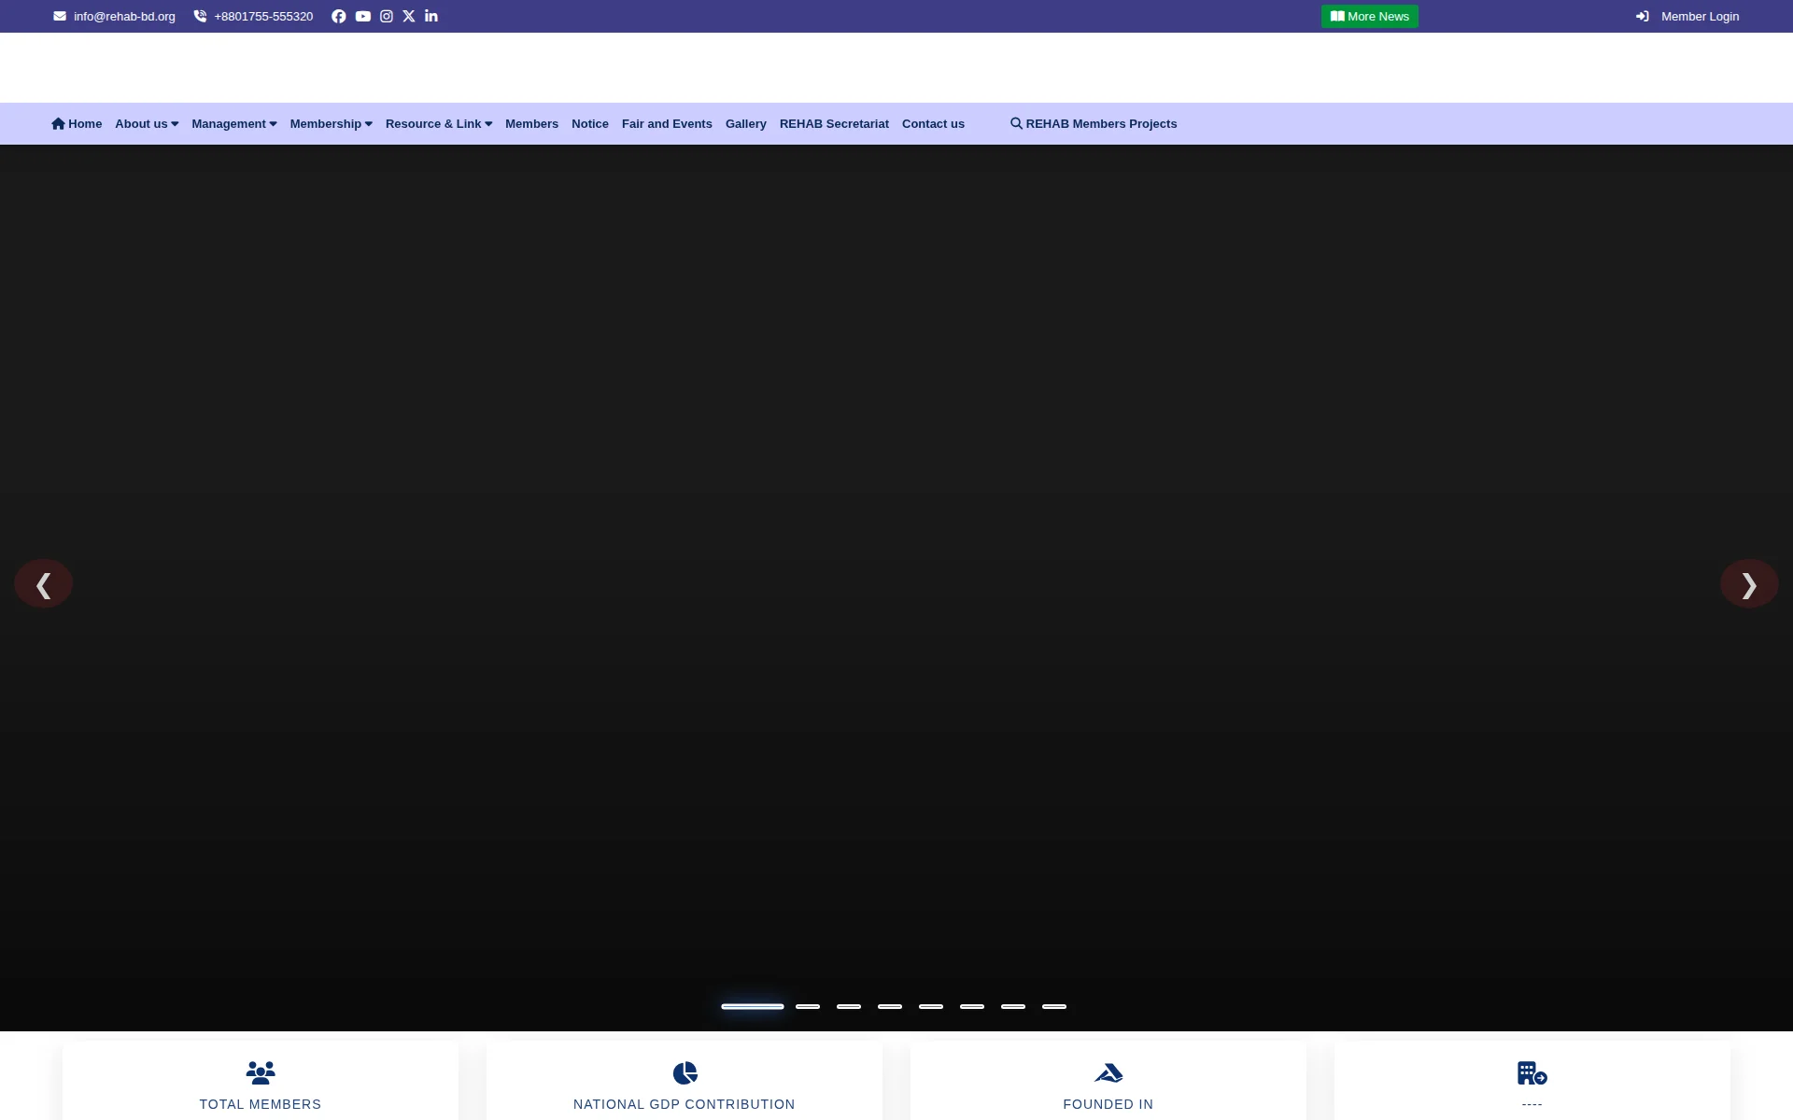Click the info@rehab-bd.org email link
Screen dimensions: 1793x1120
(124, 16)
